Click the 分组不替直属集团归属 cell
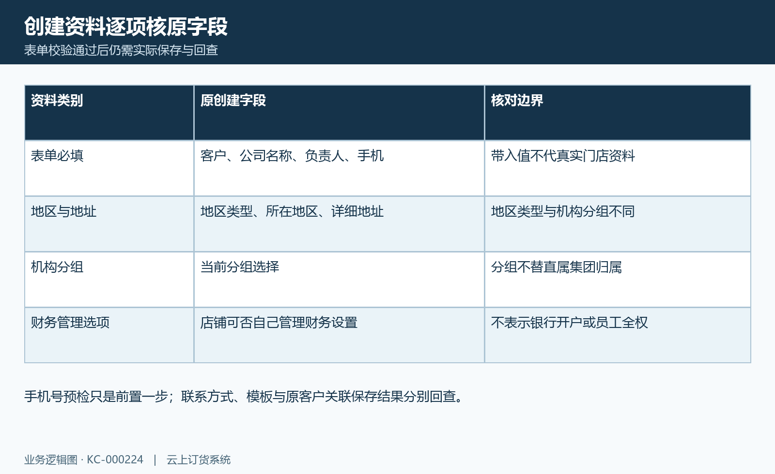This screenshot has height=474, width=775. pyautogui.click(x=618, y=280)
